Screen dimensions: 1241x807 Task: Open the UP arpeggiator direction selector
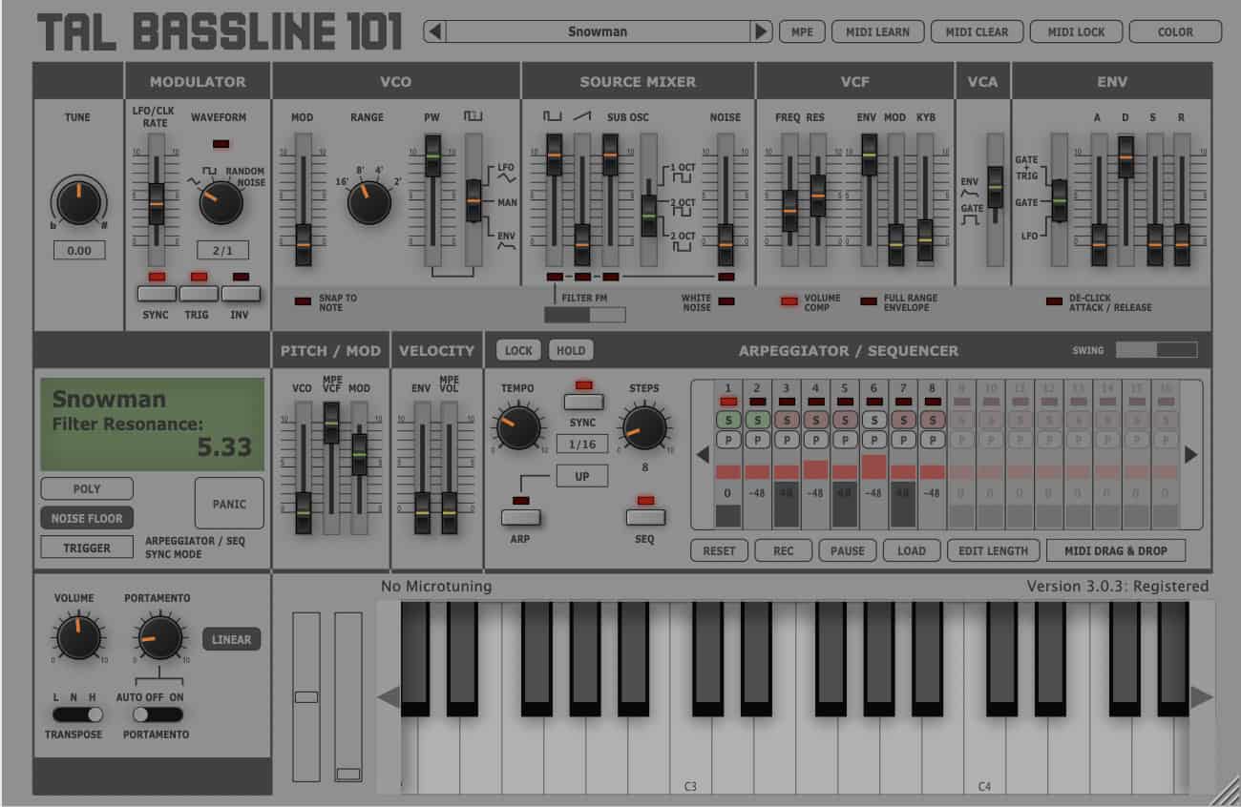pos(581,475)
